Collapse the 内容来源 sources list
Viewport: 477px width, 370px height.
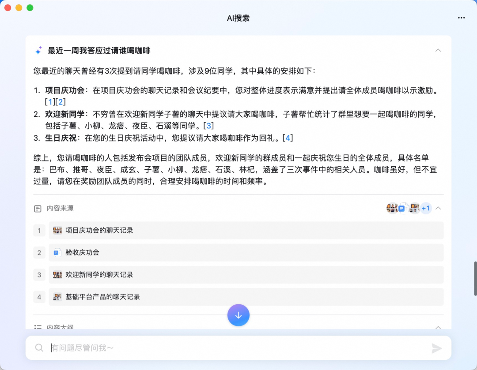point(438,208)
